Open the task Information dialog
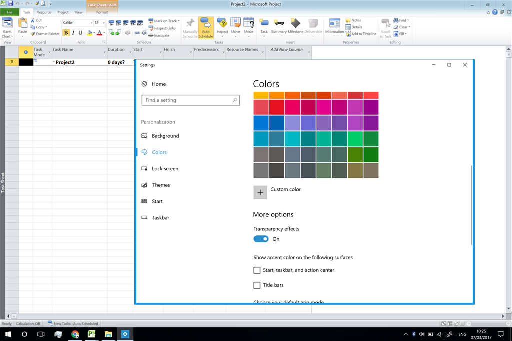This screenshot has width=512, height=341. (x=334, y=26)
